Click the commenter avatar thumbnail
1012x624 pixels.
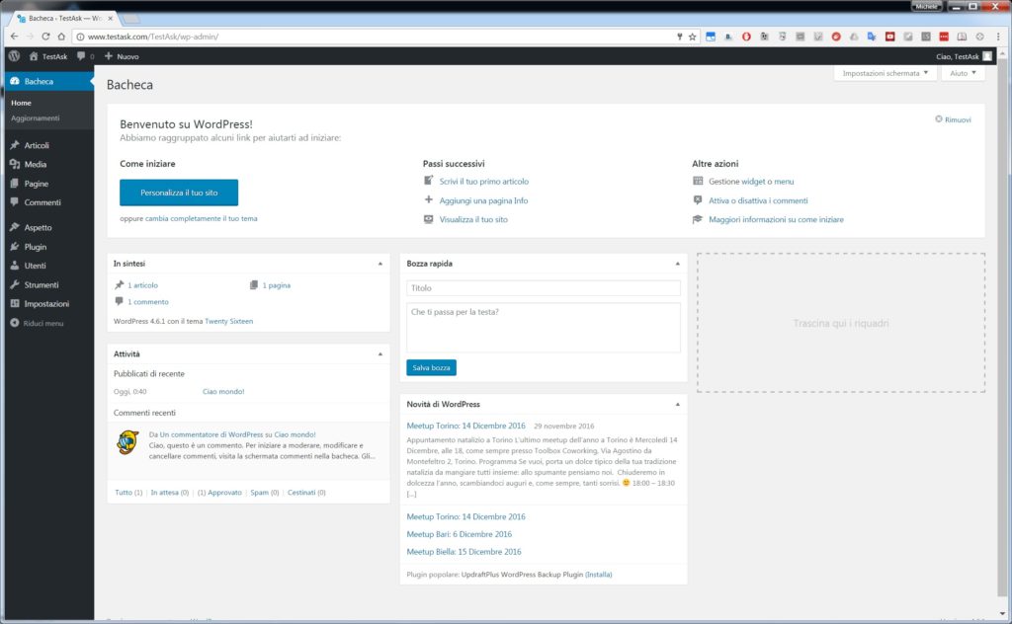(x=127, y=442)
